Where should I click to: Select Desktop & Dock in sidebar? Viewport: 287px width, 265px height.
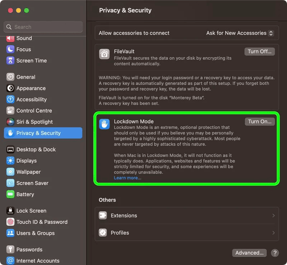[x=36, y=149]
